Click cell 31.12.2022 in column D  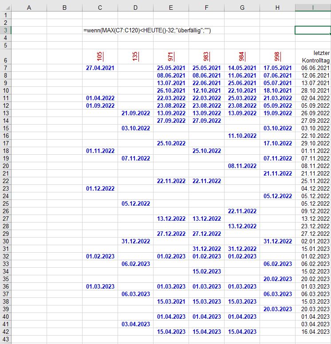[x=135, y=241]
